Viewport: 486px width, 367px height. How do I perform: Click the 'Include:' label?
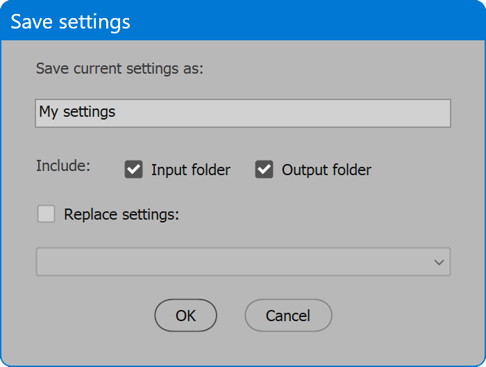point(63,165)
